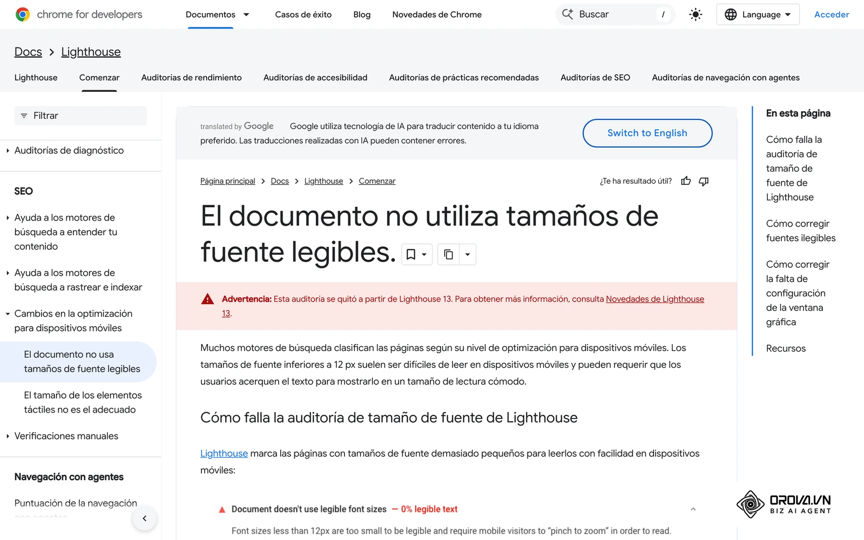Toggle the light/dark theme sun icon
The width and height of the screenshot is (864, 540).
point(696,15)
